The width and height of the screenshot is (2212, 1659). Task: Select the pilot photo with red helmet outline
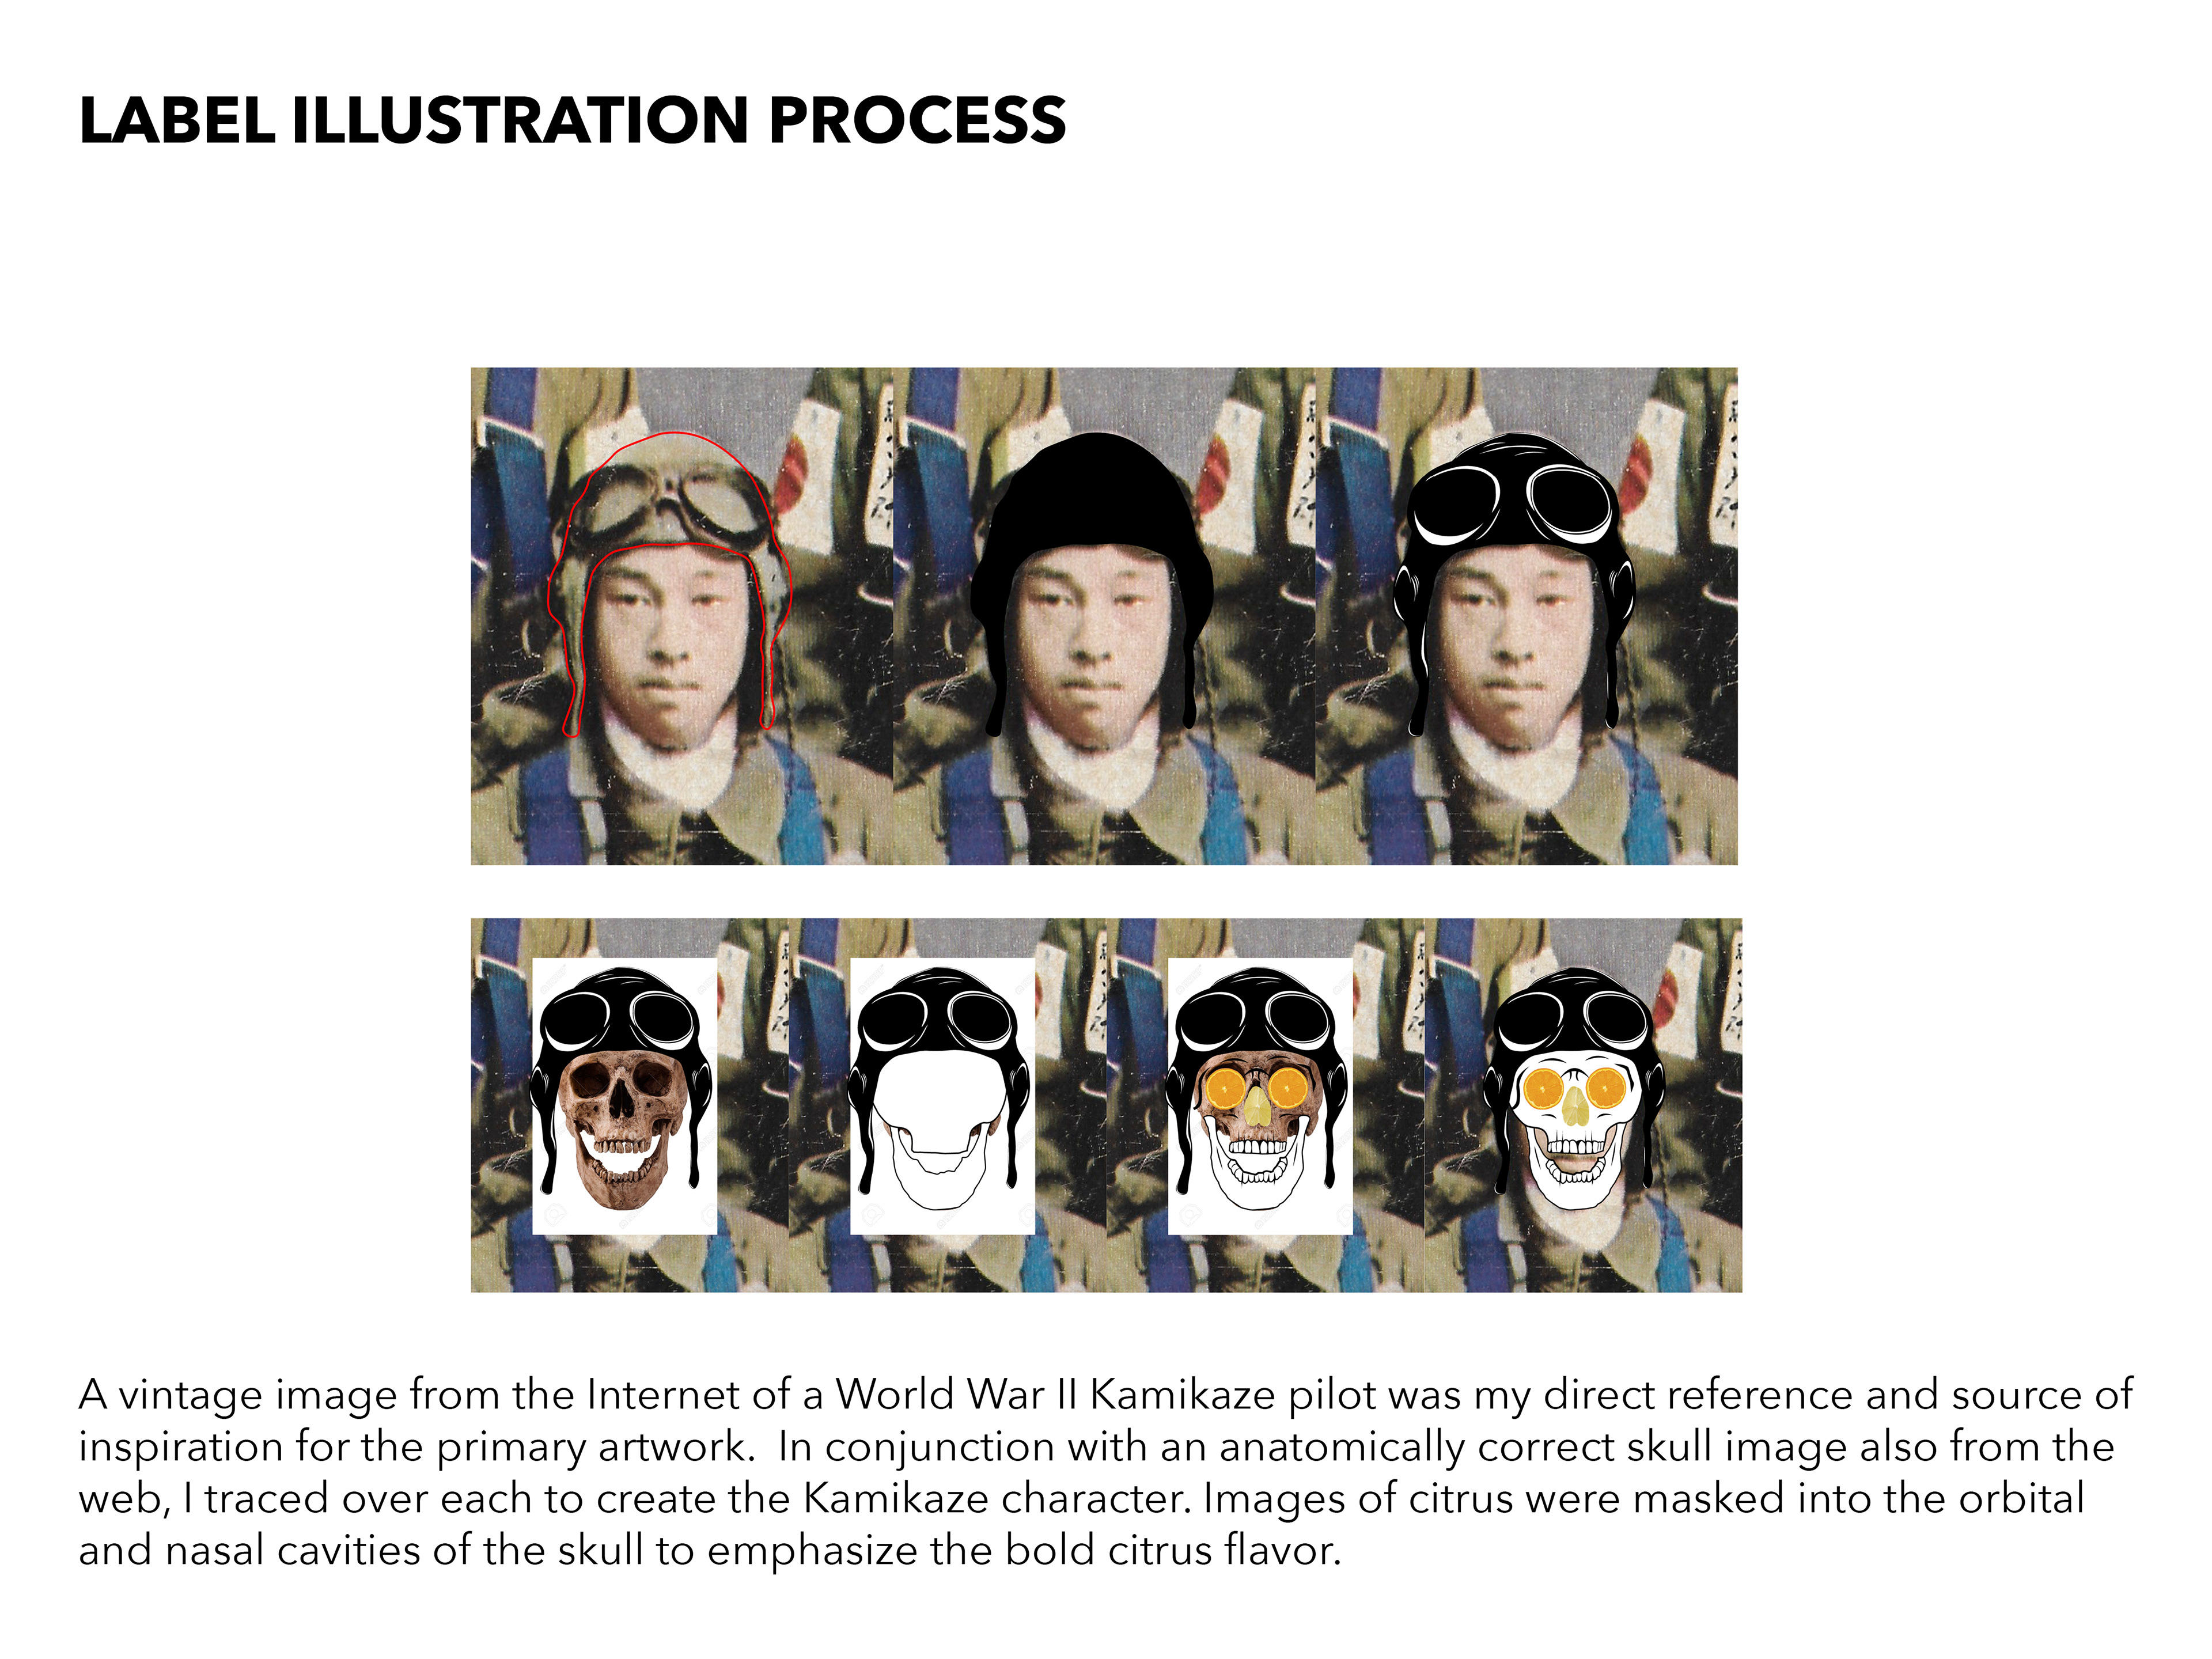point(682,616)
